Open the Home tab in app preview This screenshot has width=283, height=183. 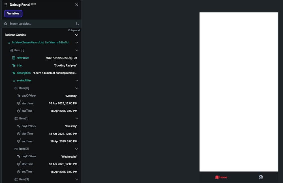click(x=221, y=177)
